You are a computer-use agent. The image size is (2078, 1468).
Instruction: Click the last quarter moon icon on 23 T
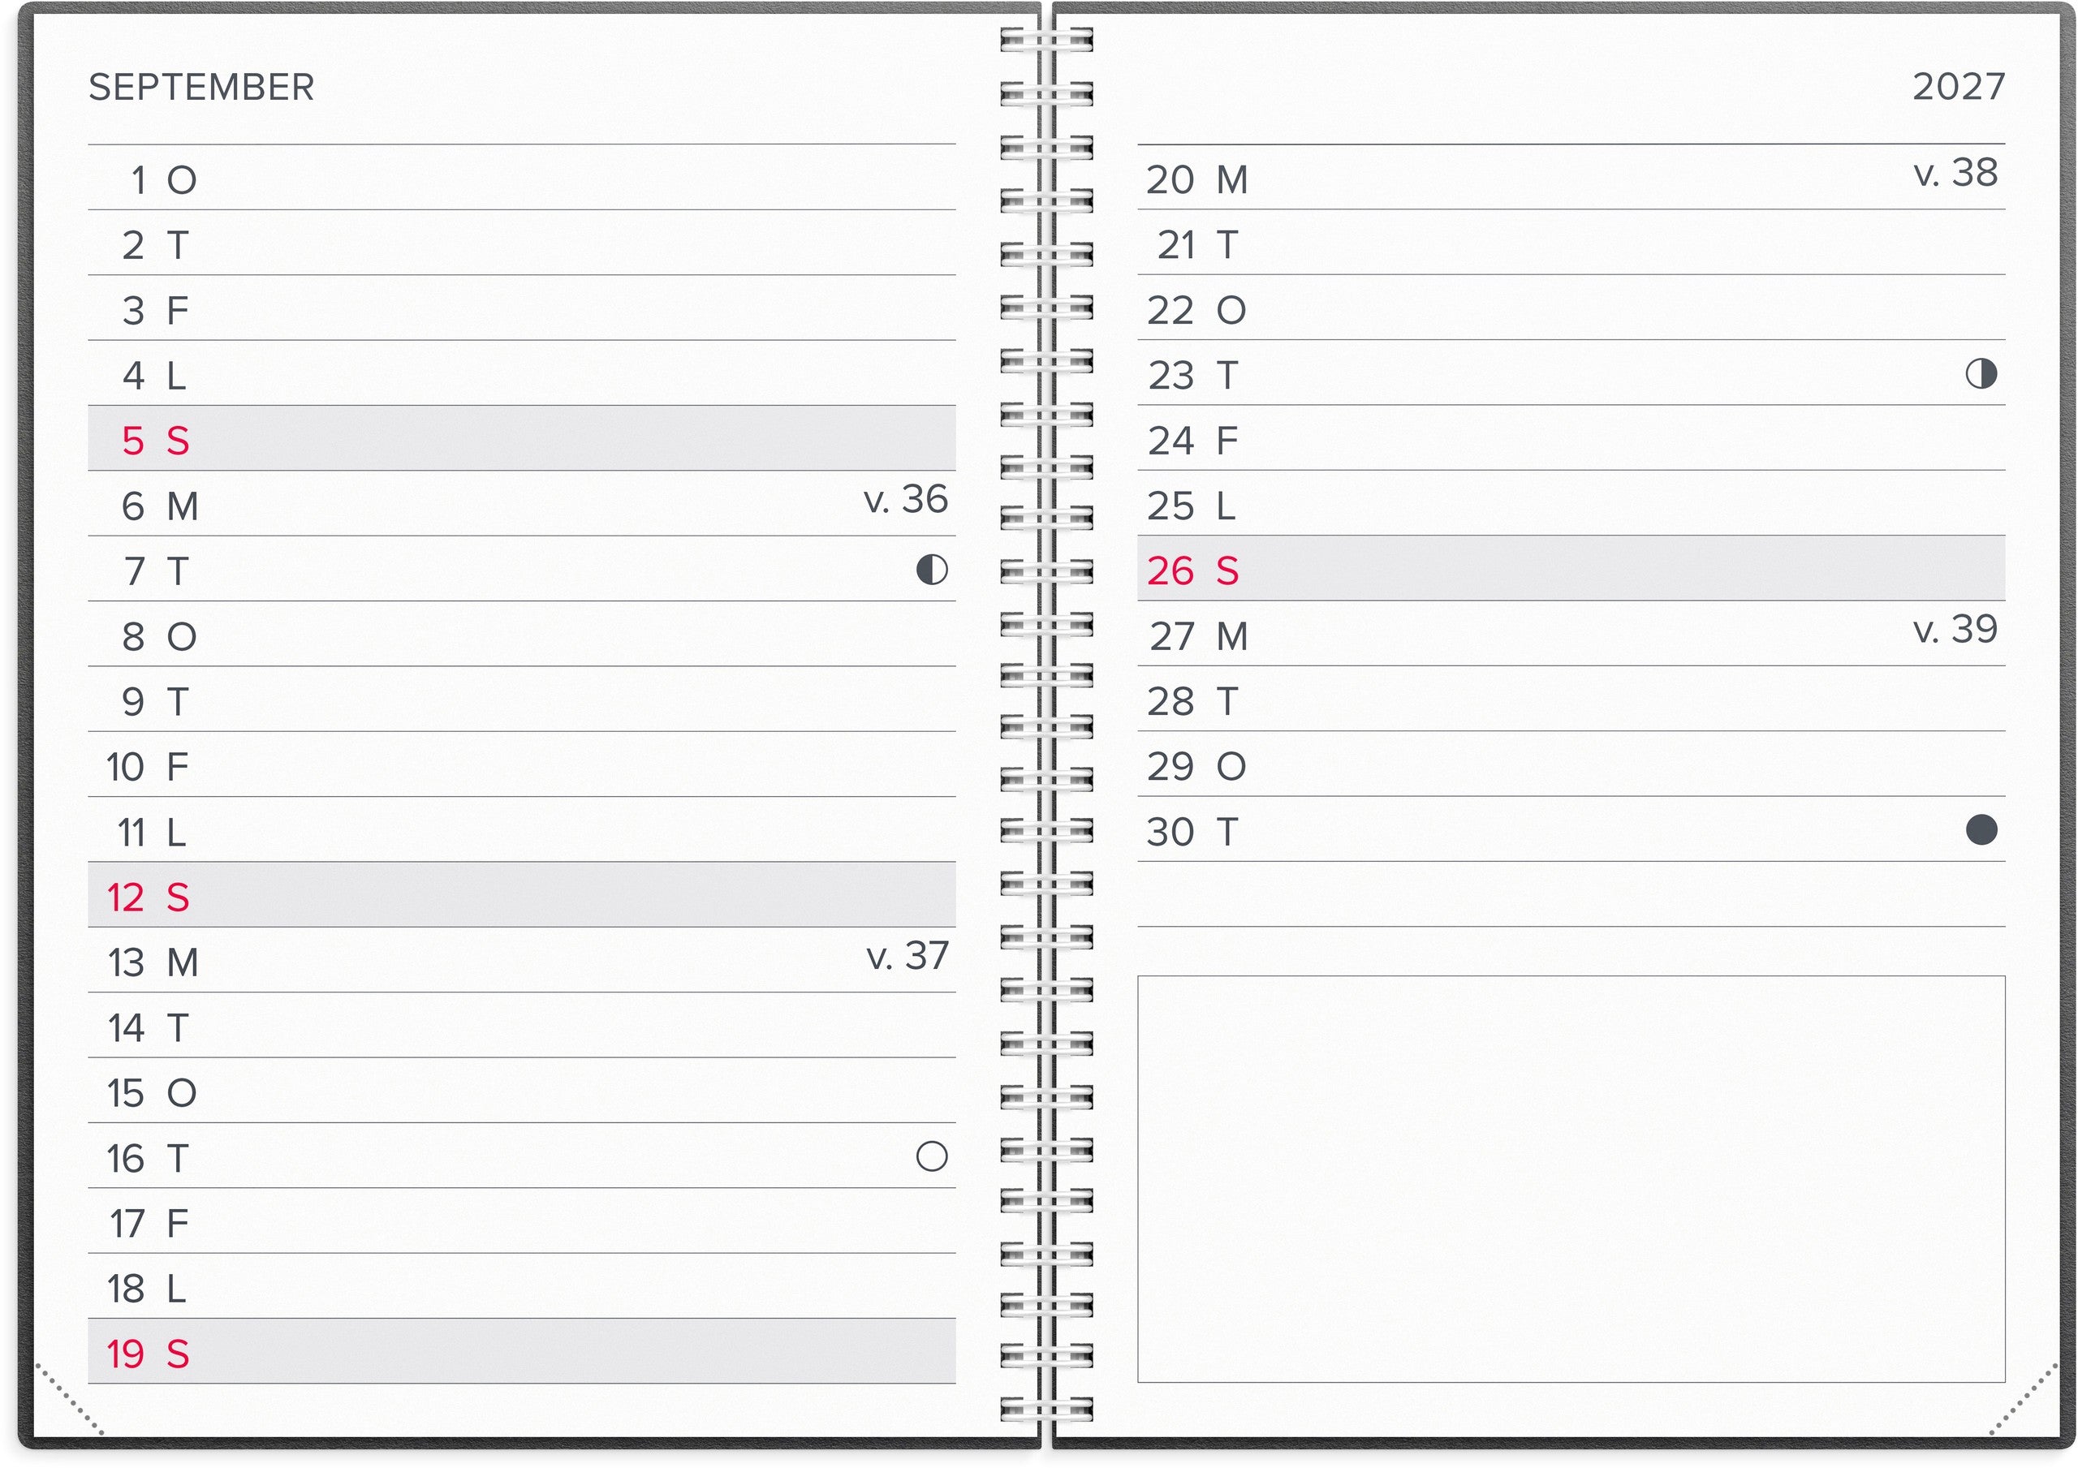pyautogui.click(x=1981, y=372)
